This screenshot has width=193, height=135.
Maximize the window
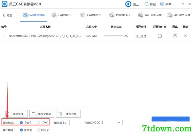point(183,4)
